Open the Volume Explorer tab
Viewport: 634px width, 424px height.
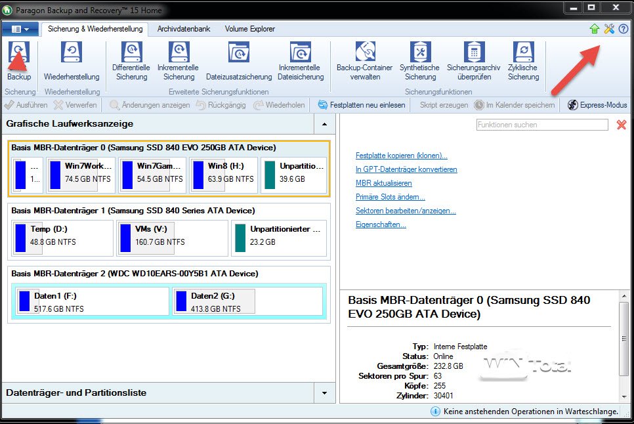pos(250,29)
